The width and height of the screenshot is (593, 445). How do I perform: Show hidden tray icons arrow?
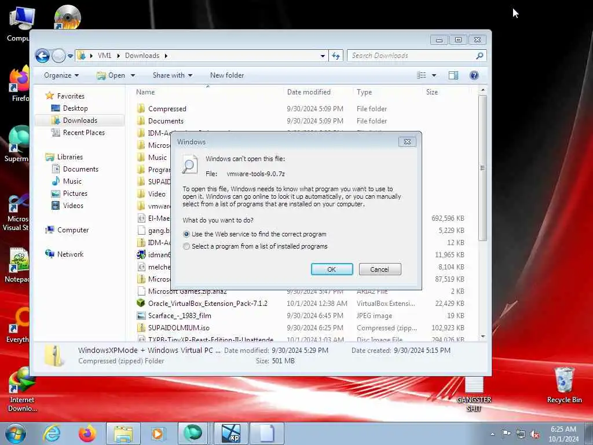[x=492, y=434]
